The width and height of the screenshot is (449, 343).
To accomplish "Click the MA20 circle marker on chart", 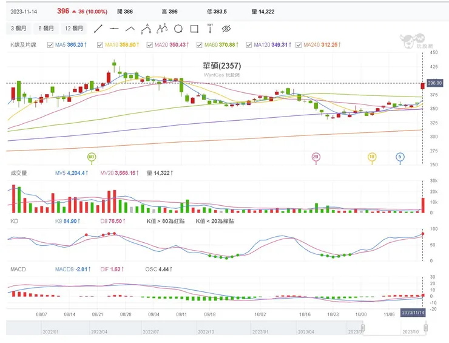I will click(x=316, y=157).
